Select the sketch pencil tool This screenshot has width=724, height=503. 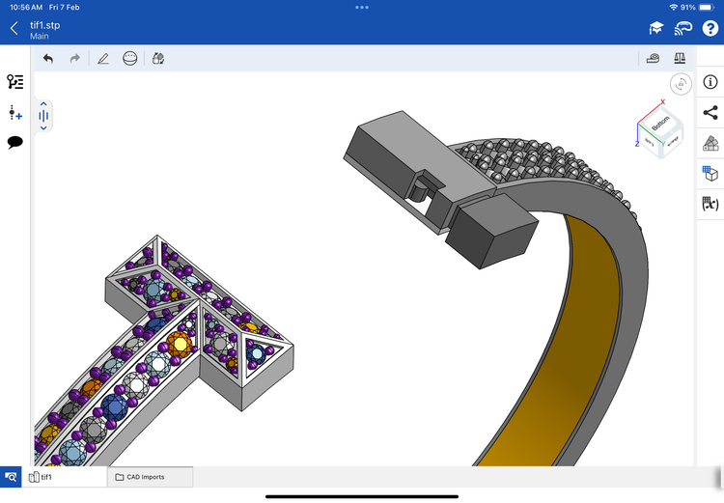(103, 59)
